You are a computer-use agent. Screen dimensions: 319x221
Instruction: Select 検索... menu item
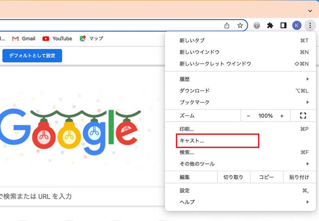click(240, 152)
